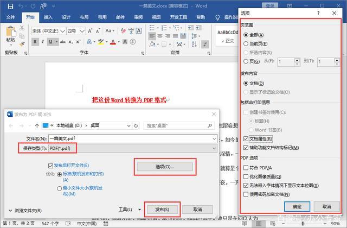Click the Options button in publish dialog

pyautogui.click(x=165, y=167)
